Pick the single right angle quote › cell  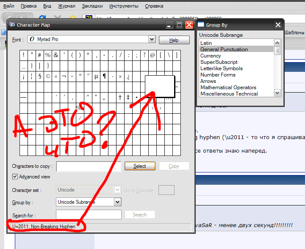[161, 108]
